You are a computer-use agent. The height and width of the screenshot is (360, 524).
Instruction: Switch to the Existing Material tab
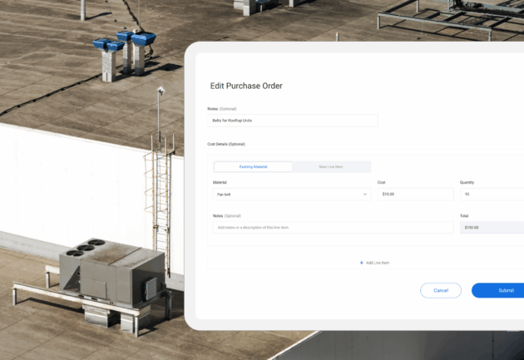pyautogui.click(x=254, y=167)
